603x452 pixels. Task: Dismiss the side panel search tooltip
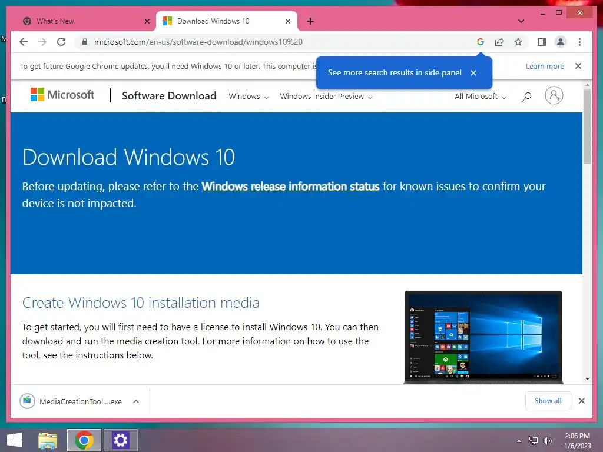click(x=473, y=72)
